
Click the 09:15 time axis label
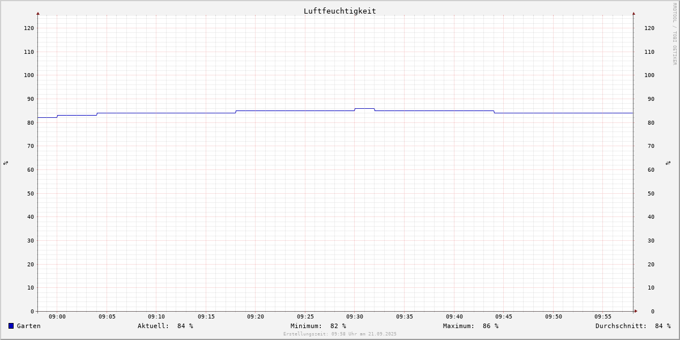(x=206, y=317)
